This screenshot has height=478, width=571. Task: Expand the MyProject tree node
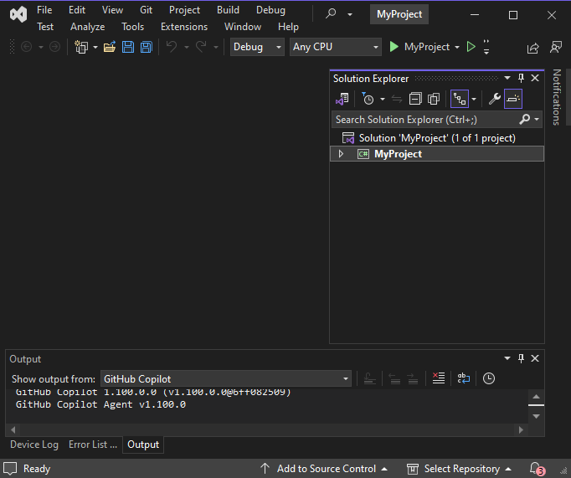coord(341,154)
